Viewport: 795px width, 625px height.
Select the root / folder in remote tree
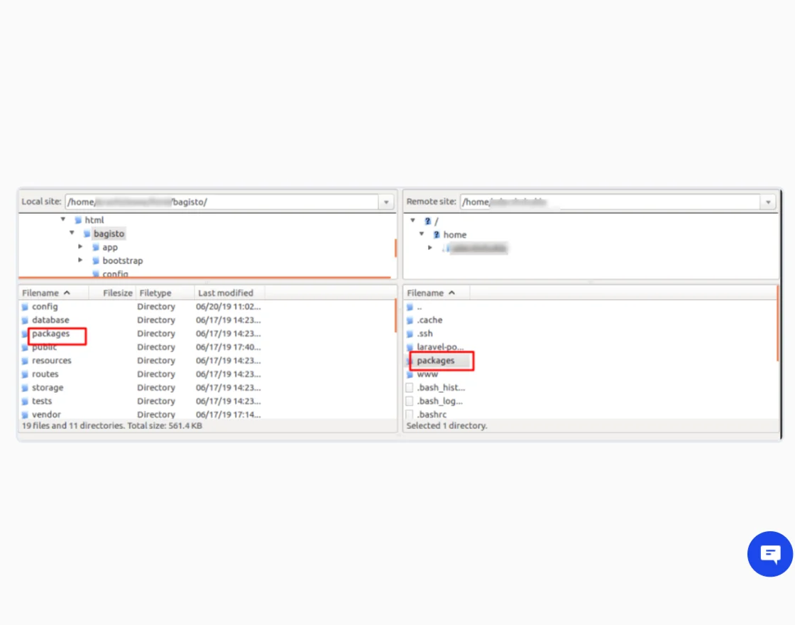pyautogui.click(x=437, y=221)
